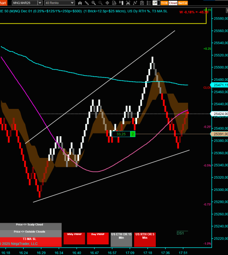The image size is (228, 255).
Task: Open the Strategies clipboard icon
Action: [142, 3]
